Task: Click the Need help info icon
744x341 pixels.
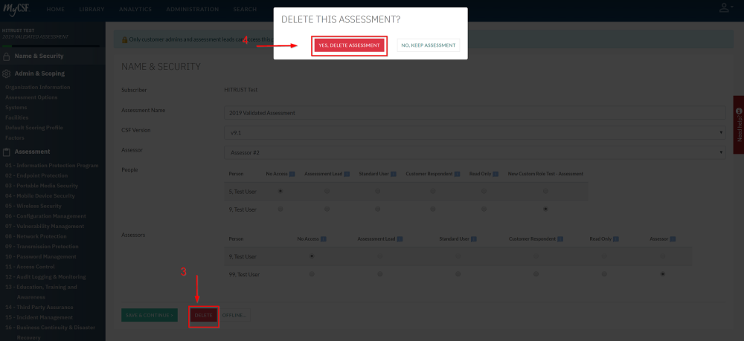Action: [739, 111]
